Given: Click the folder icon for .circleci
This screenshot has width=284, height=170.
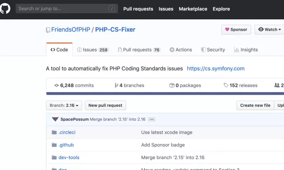Looking at the screenshot, I should tap(54, 132).
